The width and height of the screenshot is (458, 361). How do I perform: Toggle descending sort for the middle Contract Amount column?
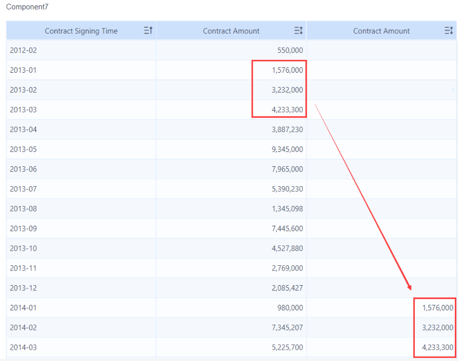298,30
